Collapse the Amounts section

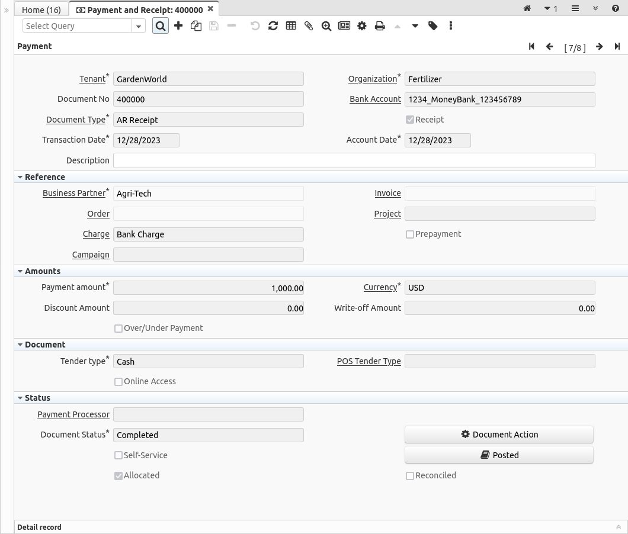[39, 271]
